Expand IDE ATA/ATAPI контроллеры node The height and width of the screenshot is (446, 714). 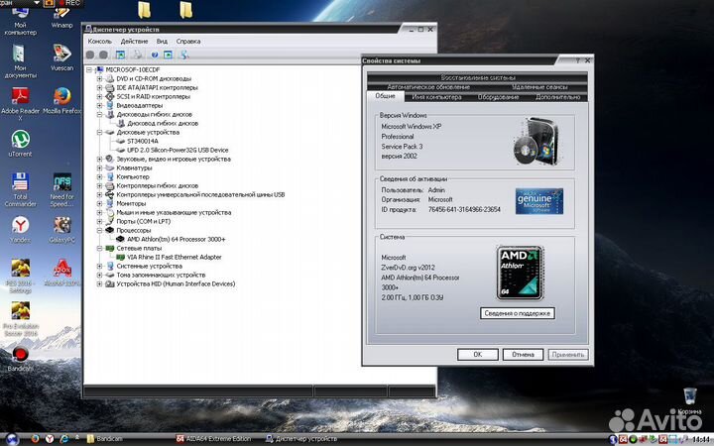[x=99, y=87]
